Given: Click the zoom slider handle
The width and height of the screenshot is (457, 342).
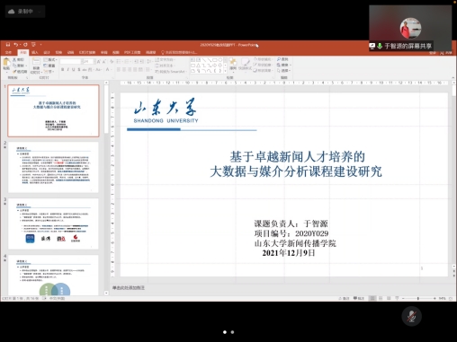Looking at the screenshot, I should (x=418, y=298).
